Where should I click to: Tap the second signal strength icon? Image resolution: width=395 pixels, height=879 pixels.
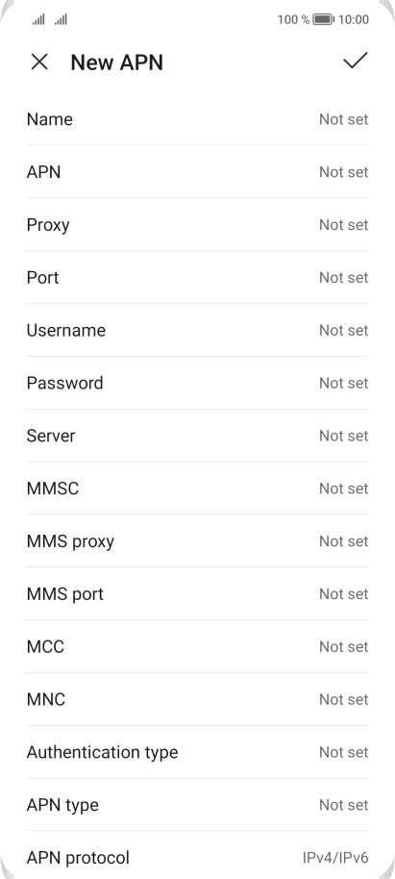pos(62,19)
